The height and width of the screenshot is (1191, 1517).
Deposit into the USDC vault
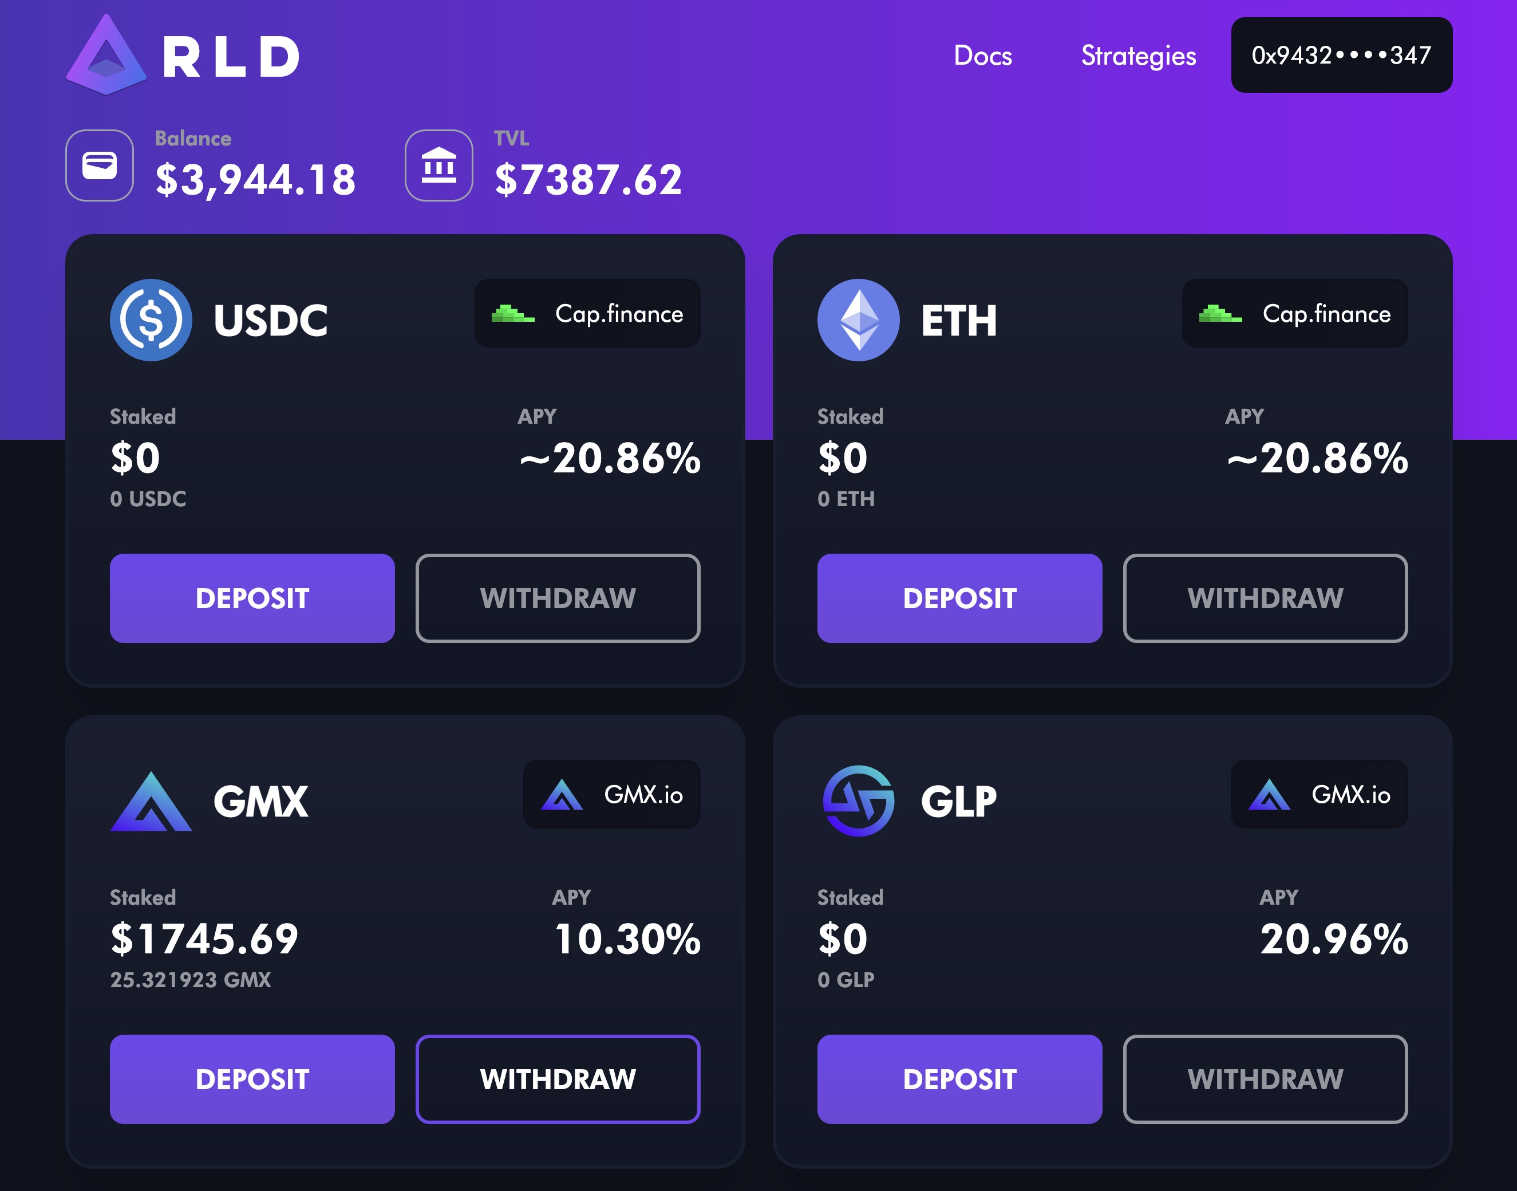[x=252, y=598]
